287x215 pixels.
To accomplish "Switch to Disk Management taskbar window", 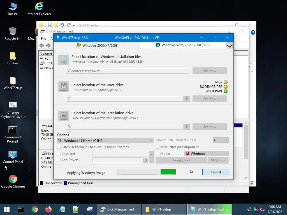I will click(119, 209).
